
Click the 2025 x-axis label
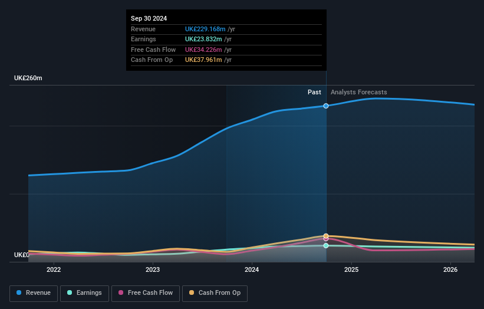pos(351,269)
